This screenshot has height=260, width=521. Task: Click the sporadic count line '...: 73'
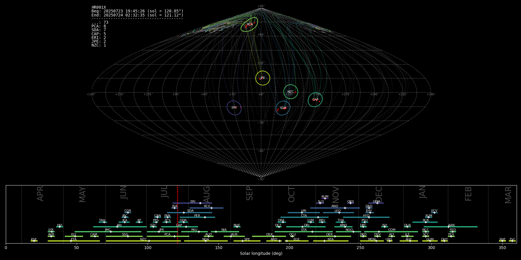100,23
